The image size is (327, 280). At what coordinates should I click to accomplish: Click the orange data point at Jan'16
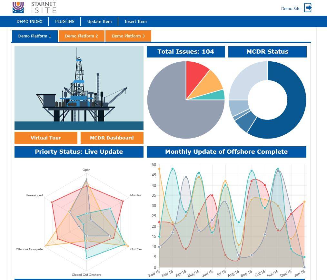tap(304, 202)
